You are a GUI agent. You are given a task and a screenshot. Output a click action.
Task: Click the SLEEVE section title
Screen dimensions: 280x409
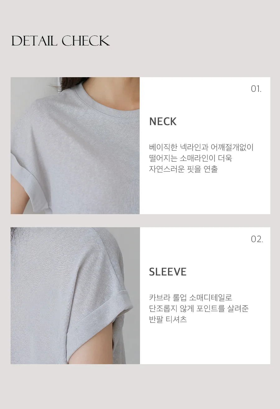point(168,272)
